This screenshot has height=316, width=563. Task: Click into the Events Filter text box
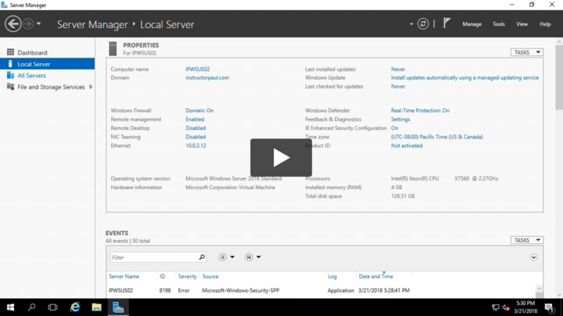[153, 258]
